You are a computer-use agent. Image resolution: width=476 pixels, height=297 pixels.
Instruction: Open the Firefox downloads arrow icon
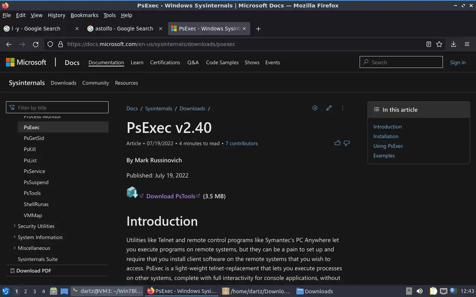click(453, 44)
